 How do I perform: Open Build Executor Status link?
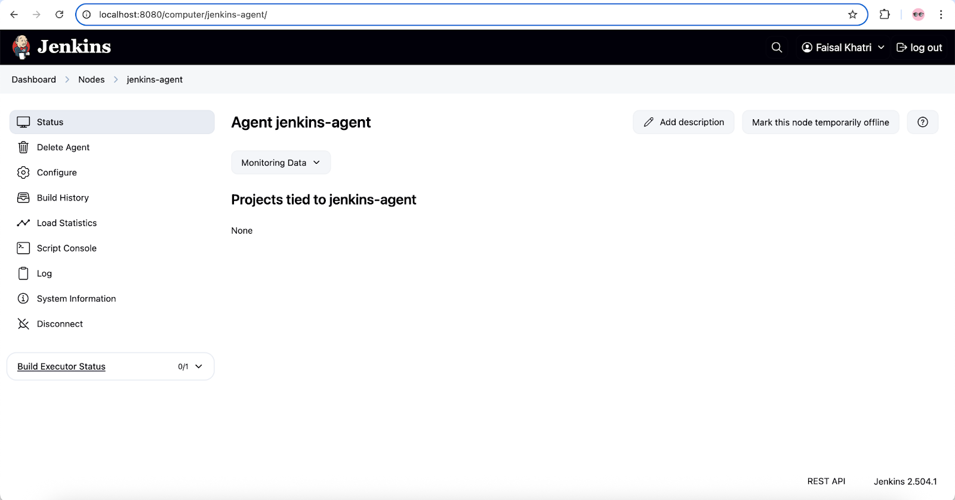pos(61,367)
